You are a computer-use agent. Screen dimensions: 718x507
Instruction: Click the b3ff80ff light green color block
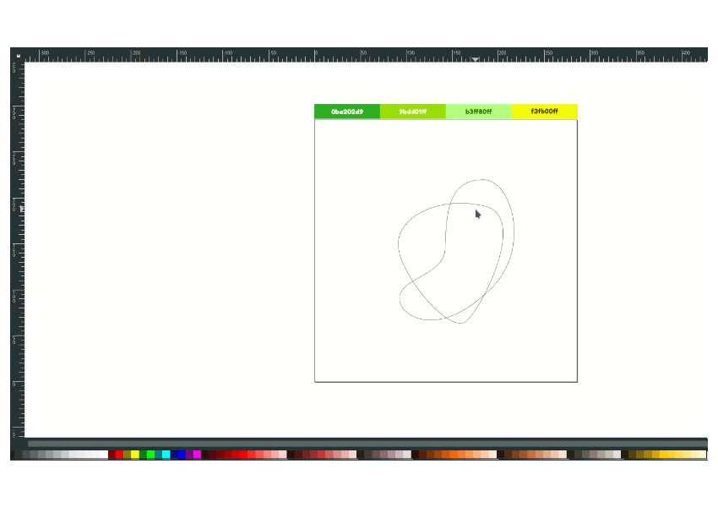[478, 112]
